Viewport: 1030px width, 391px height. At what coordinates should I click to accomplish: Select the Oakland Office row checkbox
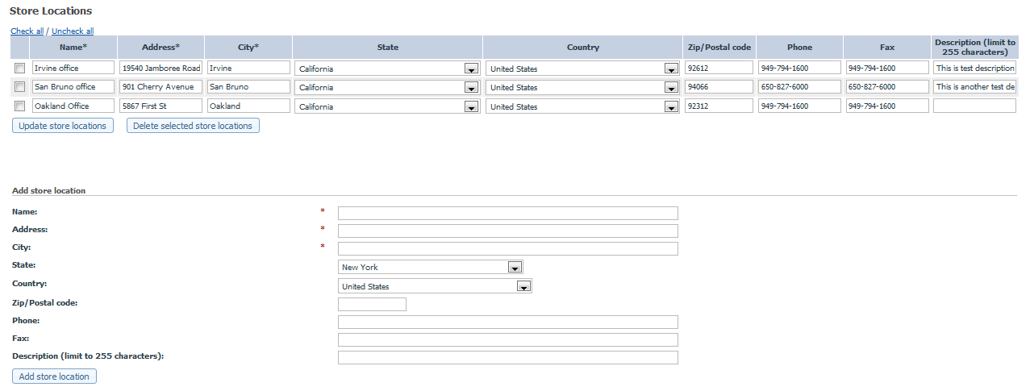tap(20, 106)
